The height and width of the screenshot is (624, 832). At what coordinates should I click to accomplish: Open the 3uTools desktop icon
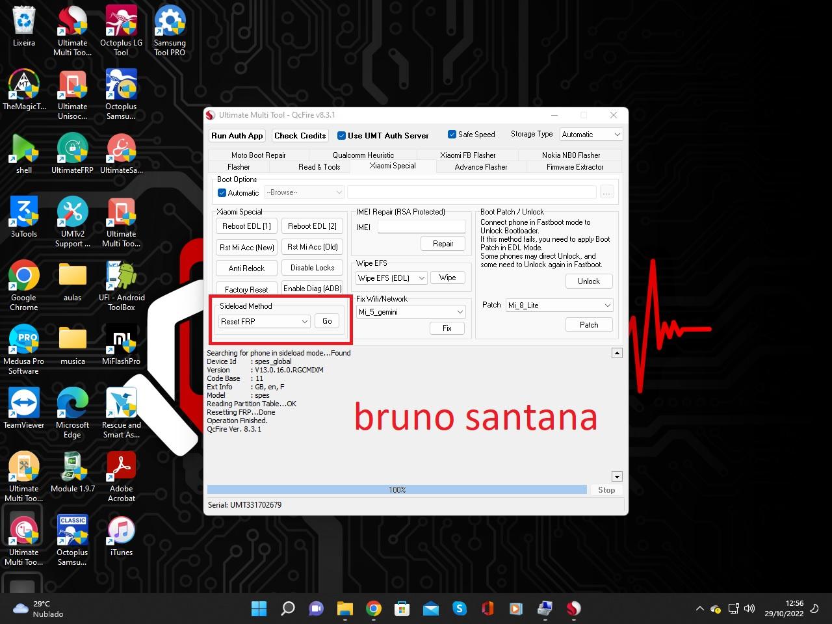(24, 217)
